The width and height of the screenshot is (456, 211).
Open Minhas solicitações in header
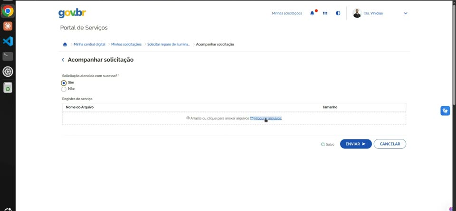[x=287, y=13]
